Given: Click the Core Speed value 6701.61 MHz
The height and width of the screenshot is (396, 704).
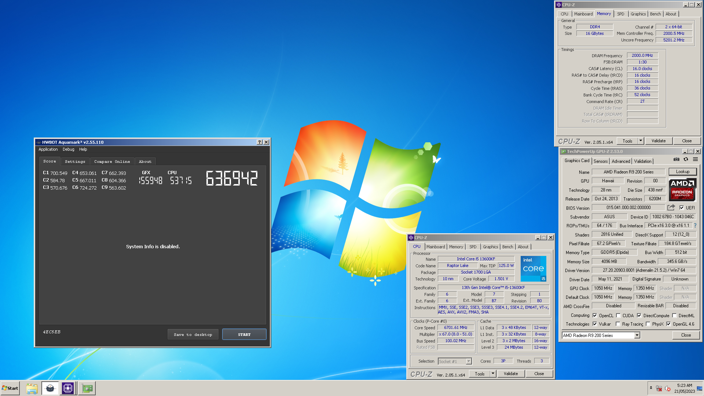Looking at the screenshot, I should point(455,328).
